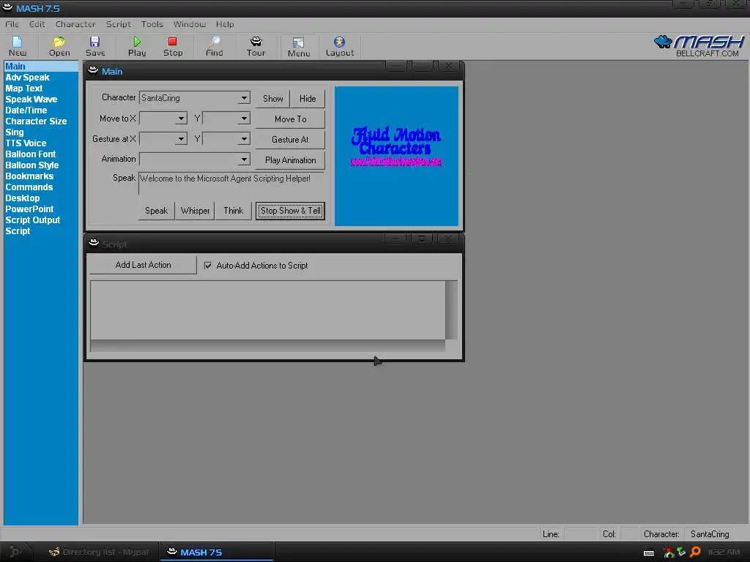
Task: Click the MASH 7.5 taskbar button
Action: [216, 552]
